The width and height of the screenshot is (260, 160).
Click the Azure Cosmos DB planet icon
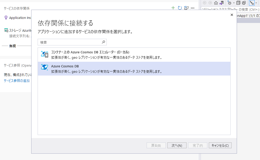tap(45, 67)
